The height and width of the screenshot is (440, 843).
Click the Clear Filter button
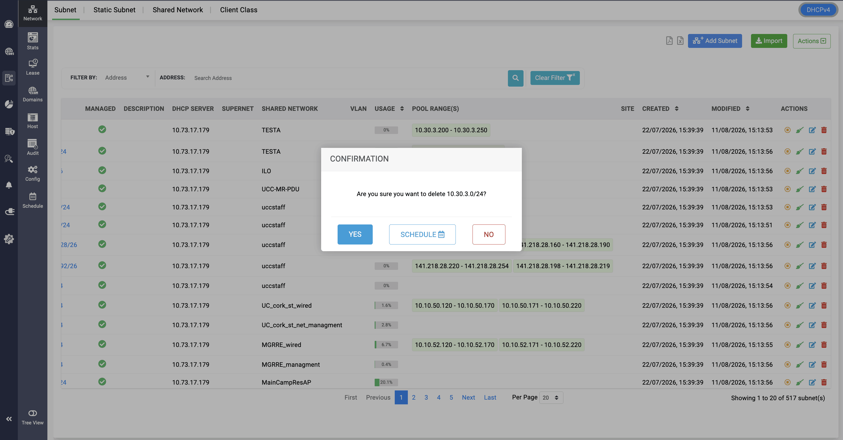tap(555, 78)
